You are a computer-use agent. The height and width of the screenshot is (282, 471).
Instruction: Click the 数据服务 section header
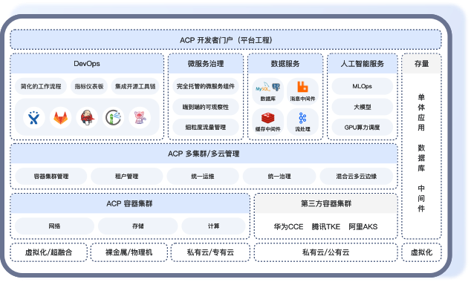pyautogui.click(x=285, y=64)
